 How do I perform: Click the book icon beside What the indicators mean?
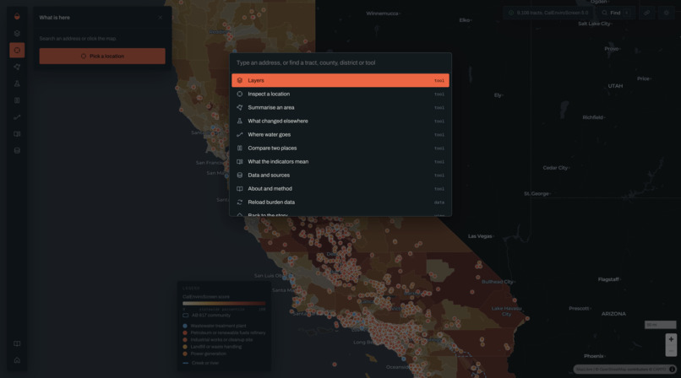[240, 162]
